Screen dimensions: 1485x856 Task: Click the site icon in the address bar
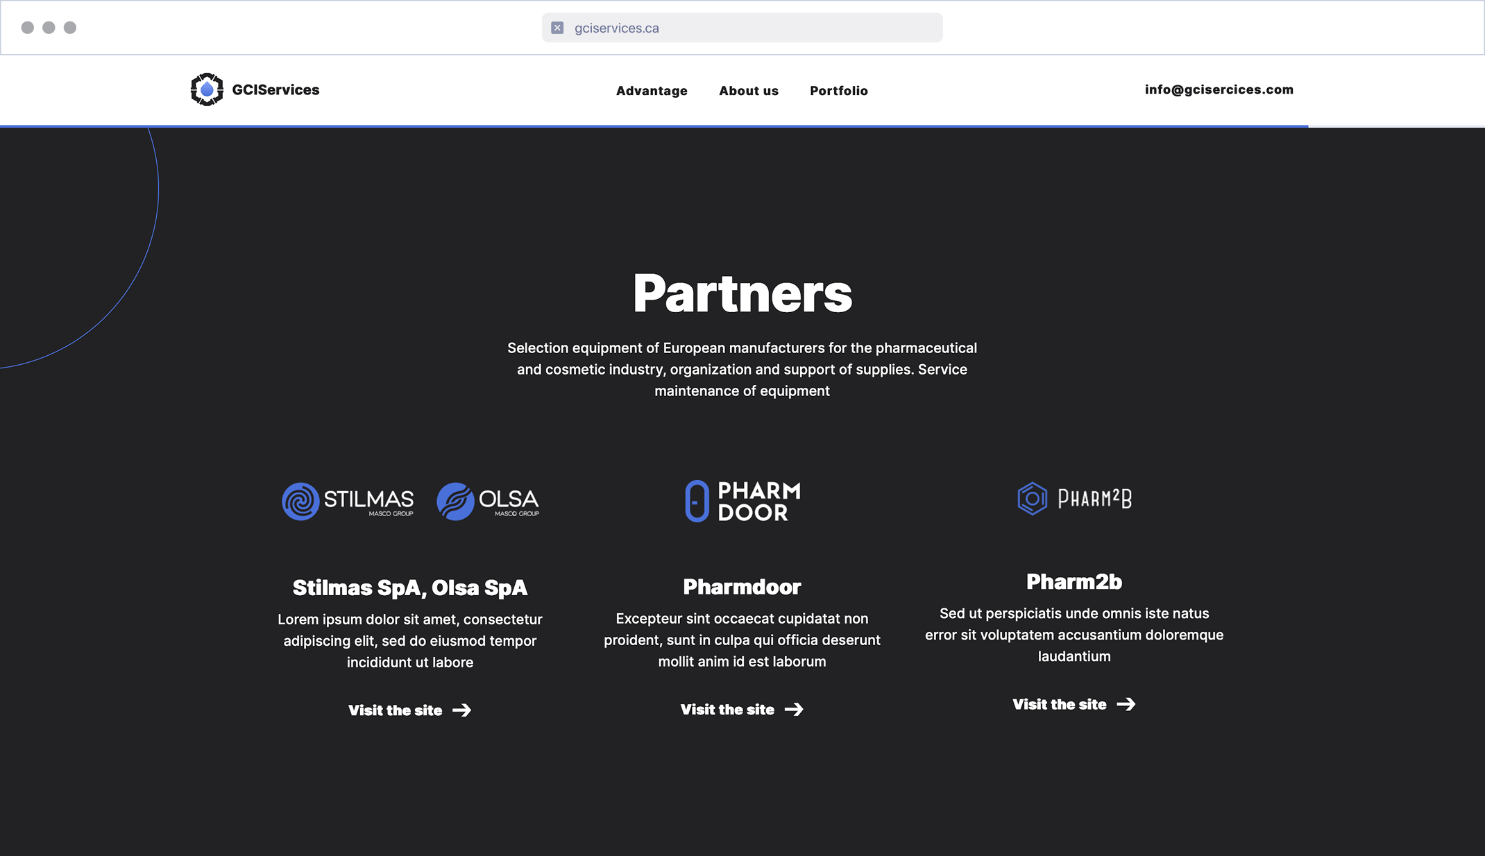click(x=557, y=28)
